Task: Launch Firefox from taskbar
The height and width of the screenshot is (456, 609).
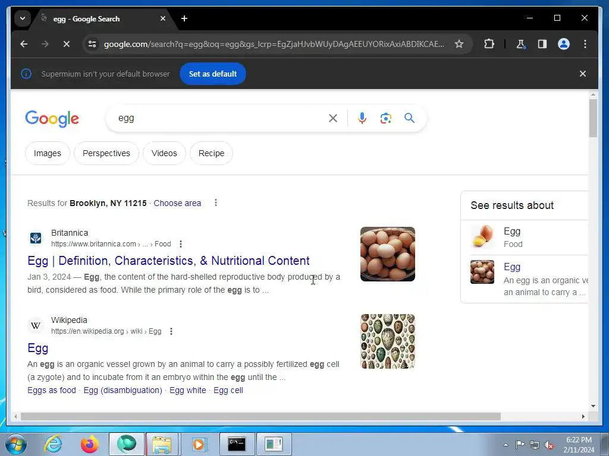Action: 90,444
